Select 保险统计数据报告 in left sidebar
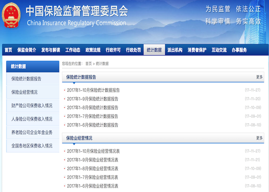The image size is (269, 192). (x=33, y=79)
